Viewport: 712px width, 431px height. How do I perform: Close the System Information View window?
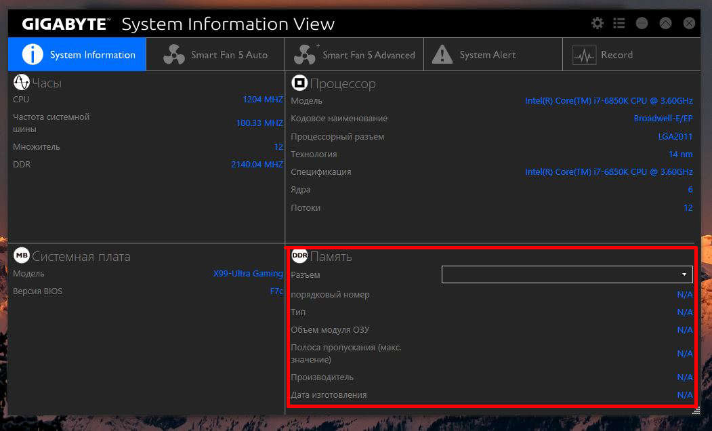(x=689, y=23)
